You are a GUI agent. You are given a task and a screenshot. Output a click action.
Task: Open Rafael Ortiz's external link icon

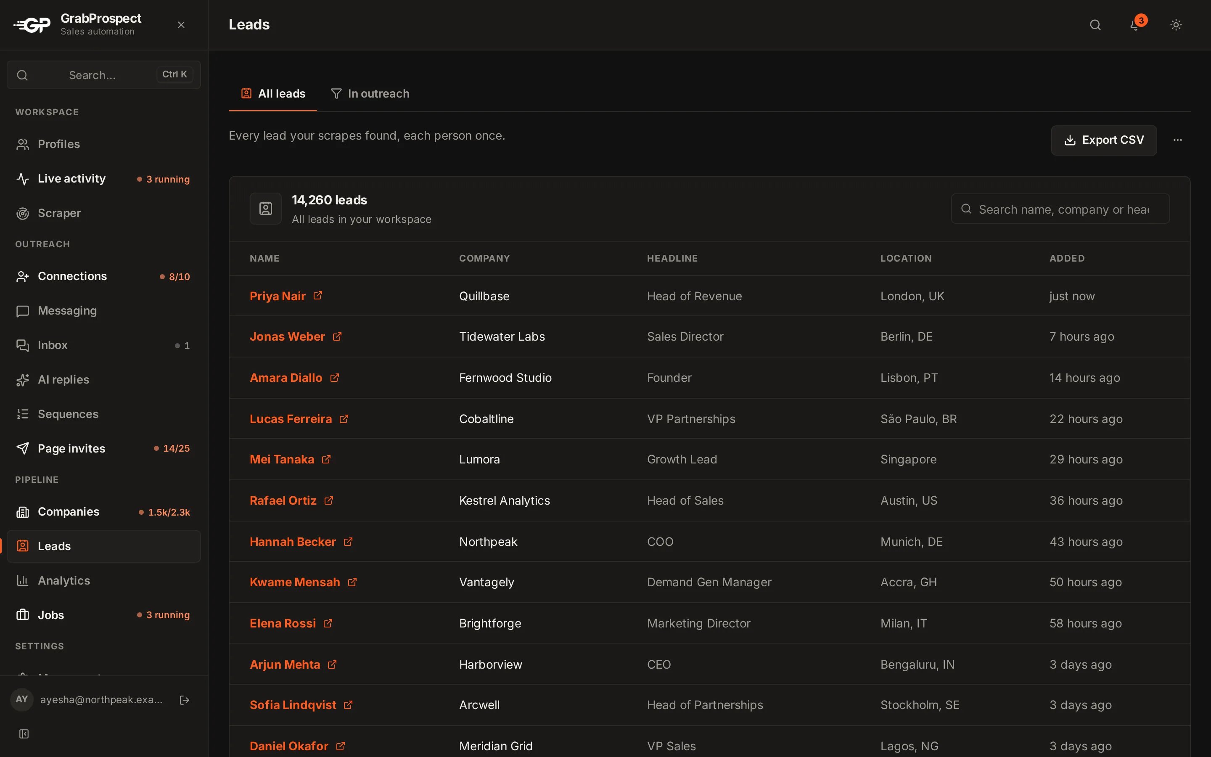329,500
